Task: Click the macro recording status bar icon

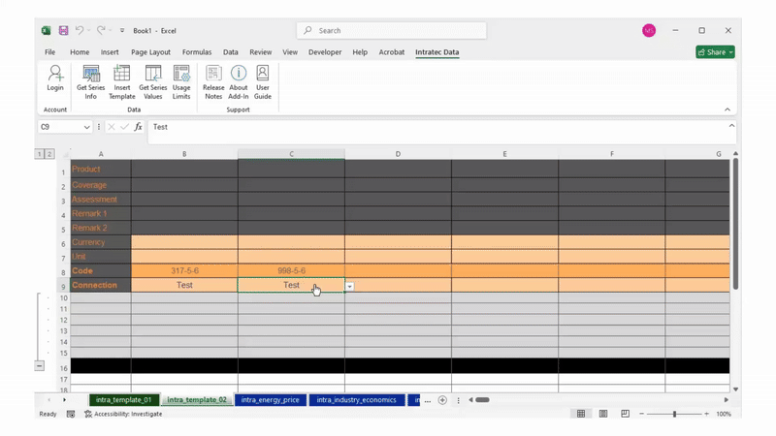Action: 71,414
